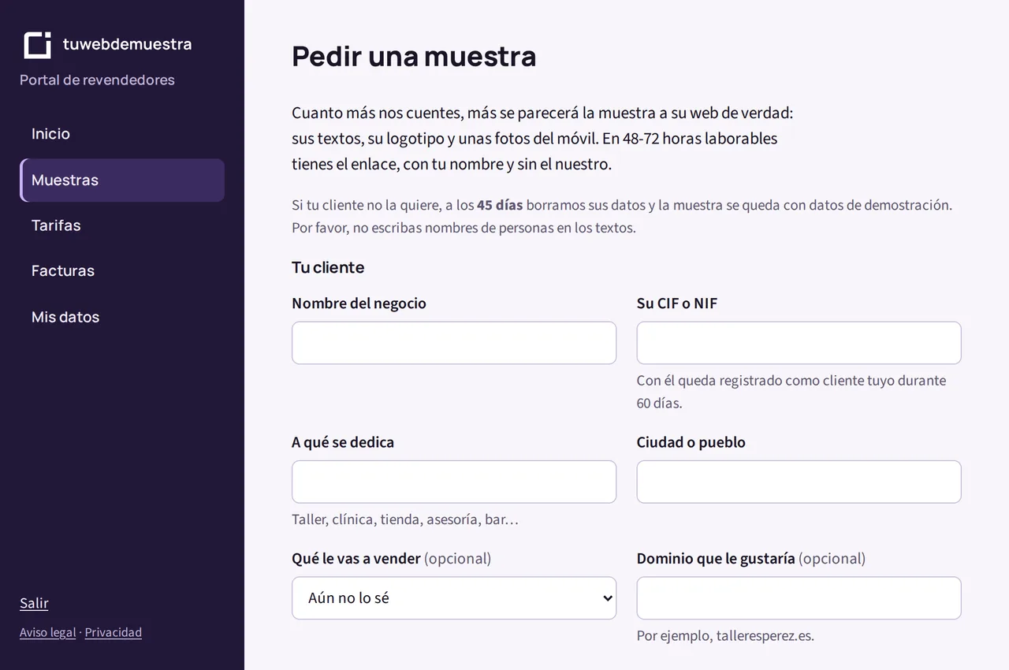Click the Portal de revendedores subtitle
Viewport: 1009px width, 670px height.
pyautogui.click(x=97, y=80)
